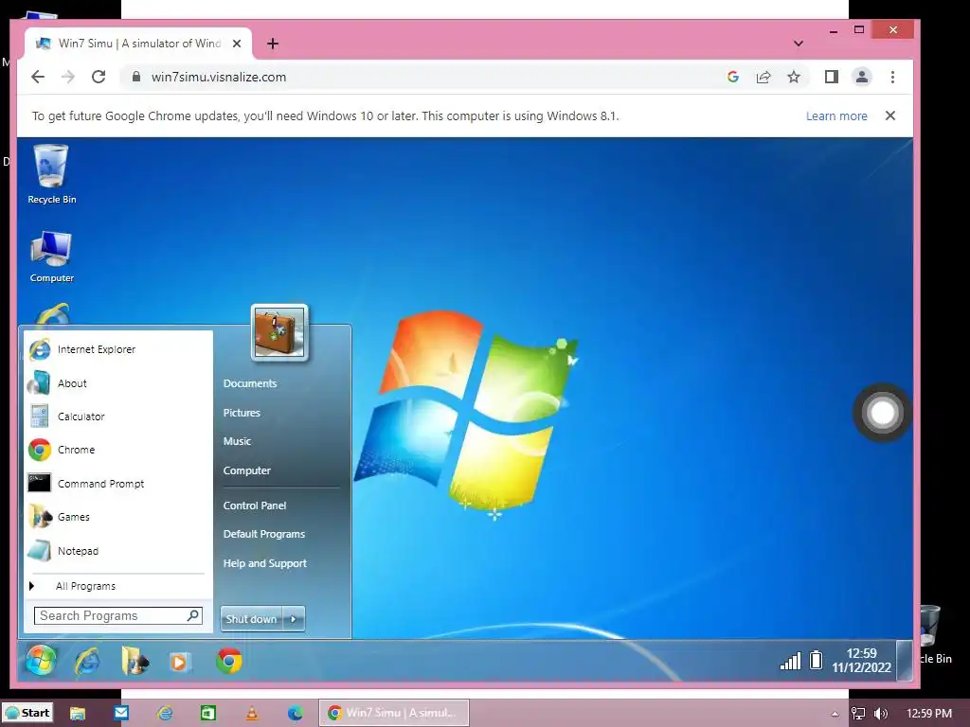Select the Win7 Simu Chrome host taskbar button
The image size is (970, 727).
[394, 713]
